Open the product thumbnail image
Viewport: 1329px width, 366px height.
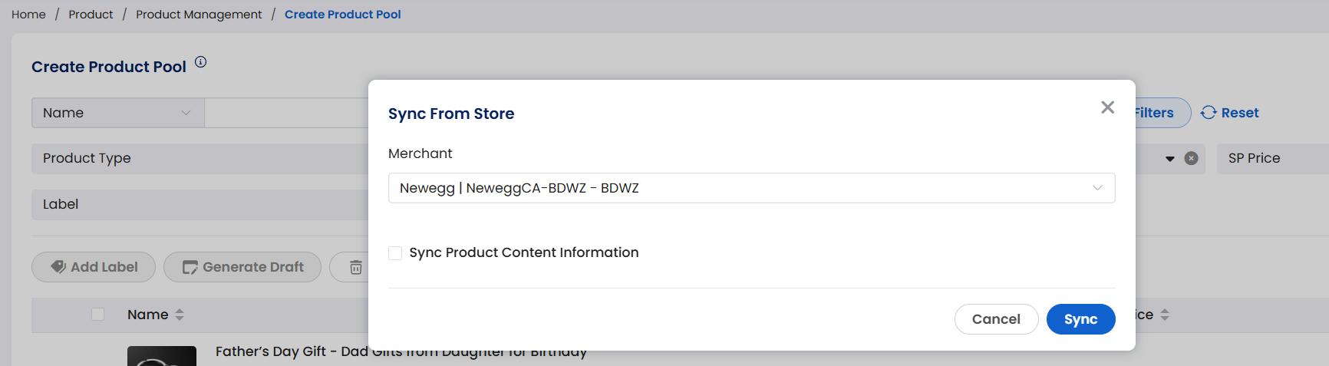pyautogui.click(x=162, y=356)
